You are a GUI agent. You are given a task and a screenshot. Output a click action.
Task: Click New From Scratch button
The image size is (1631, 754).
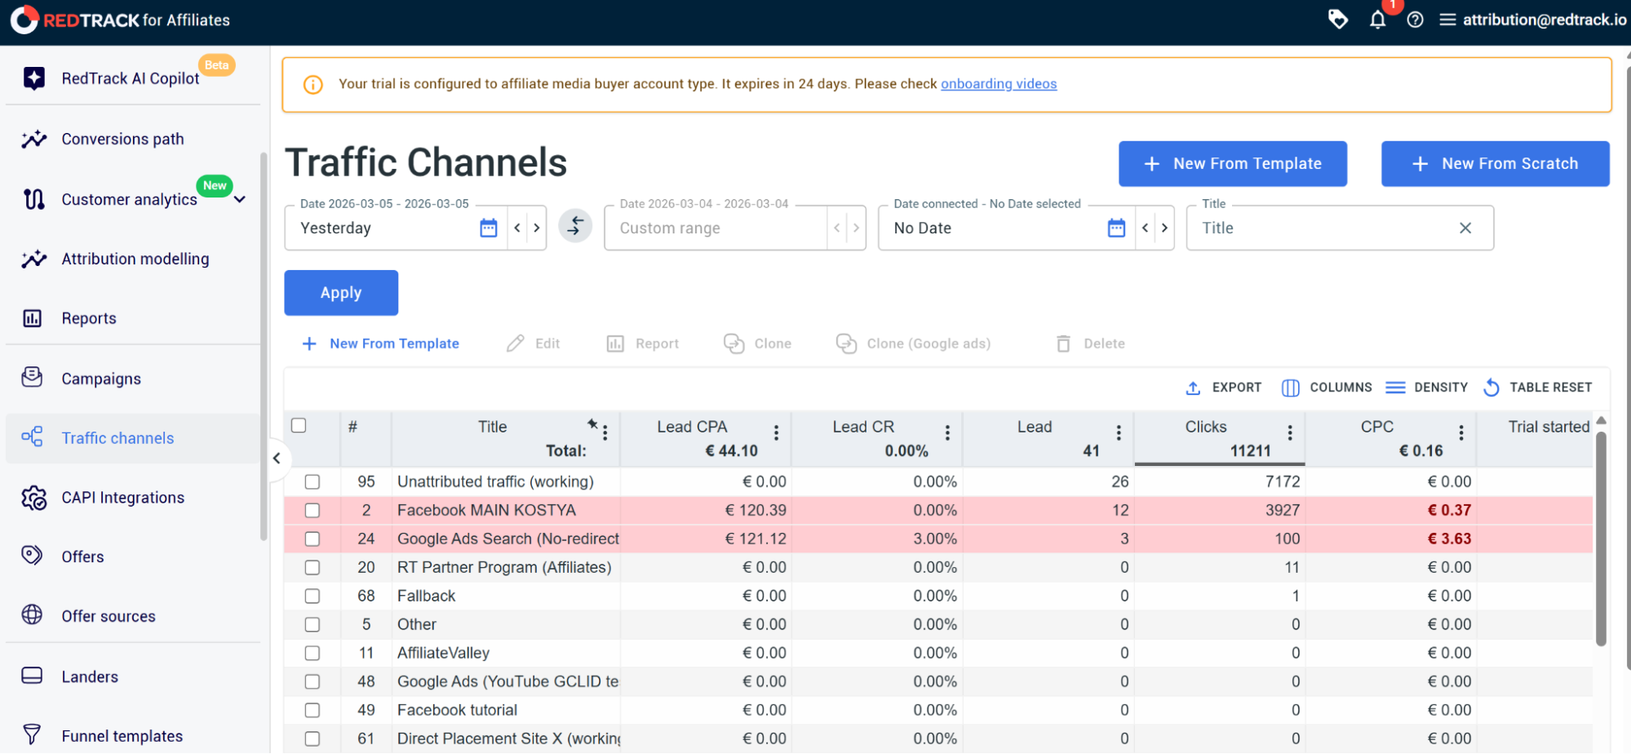(x=1496, y=164)
